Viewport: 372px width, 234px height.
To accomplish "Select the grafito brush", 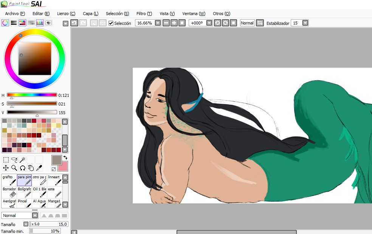I will click(9, 180).
